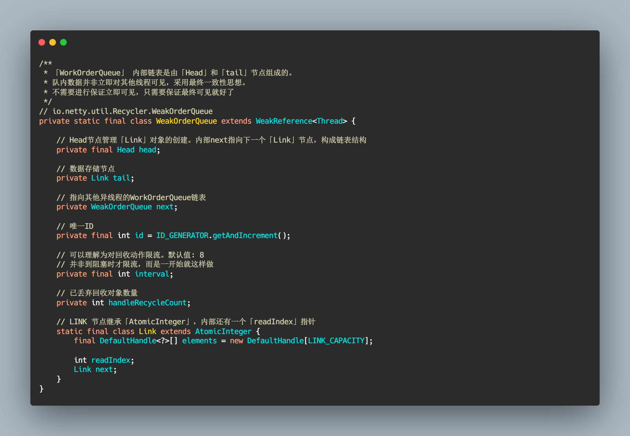Viewport: 630px width, 436px height.
Task: Click the 'private final Head head;' line
Action: coord(108,150)
